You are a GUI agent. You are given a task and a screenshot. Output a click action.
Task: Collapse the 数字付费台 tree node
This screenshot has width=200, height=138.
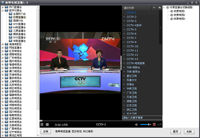pyautogui.click(x=2, y=11)
